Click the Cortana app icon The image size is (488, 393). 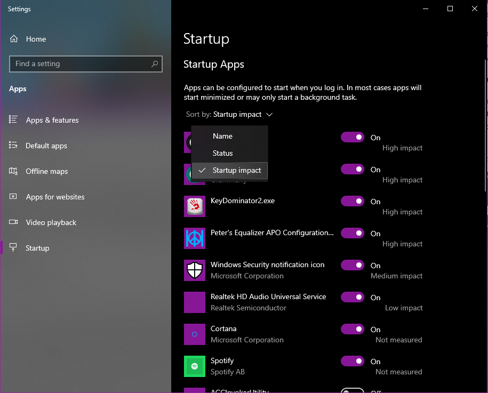pyautogui.click(x=195, y=334)
